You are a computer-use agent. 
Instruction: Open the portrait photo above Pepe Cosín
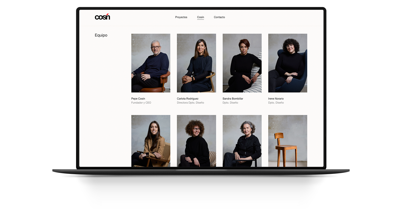151,63
